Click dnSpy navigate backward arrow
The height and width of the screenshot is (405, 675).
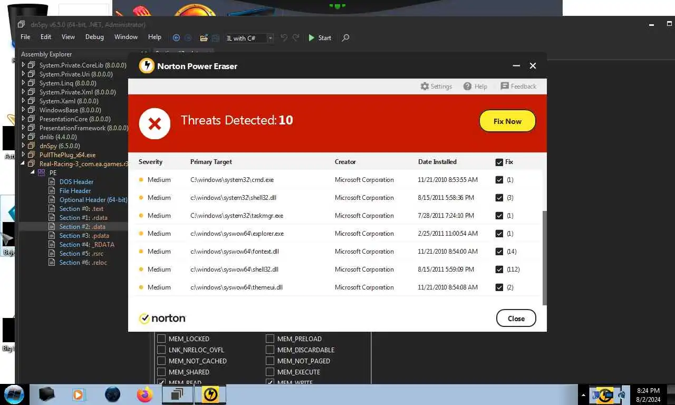click(x=176, y=38)
